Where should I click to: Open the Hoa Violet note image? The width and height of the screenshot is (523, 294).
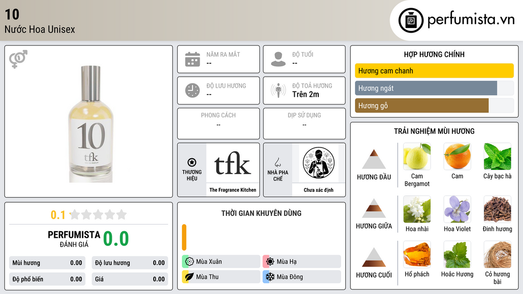click(457, 209)
